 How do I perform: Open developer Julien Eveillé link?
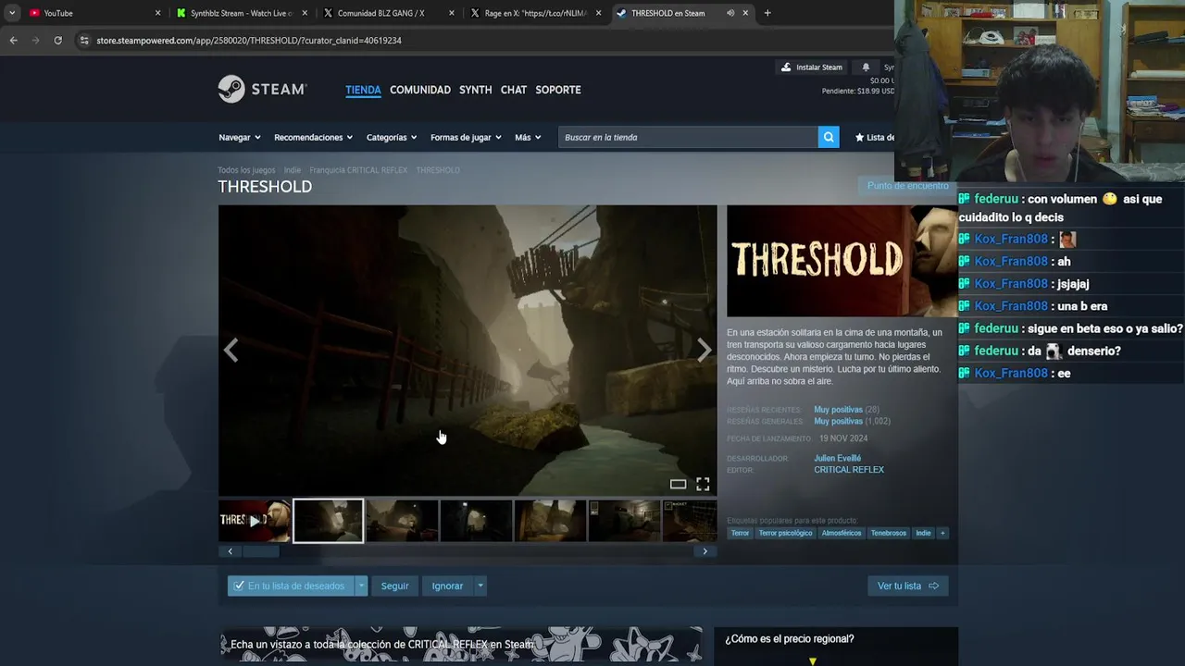(x=837, y=458)
